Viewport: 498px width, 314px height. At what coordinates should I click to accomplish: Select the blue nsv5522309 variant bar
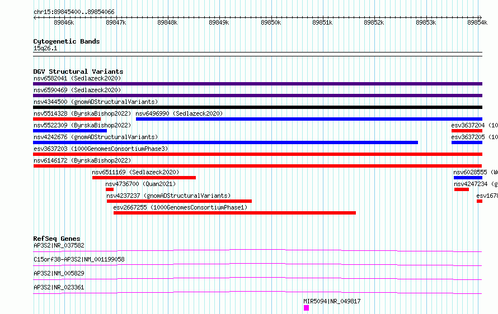[x=70, y=131]
